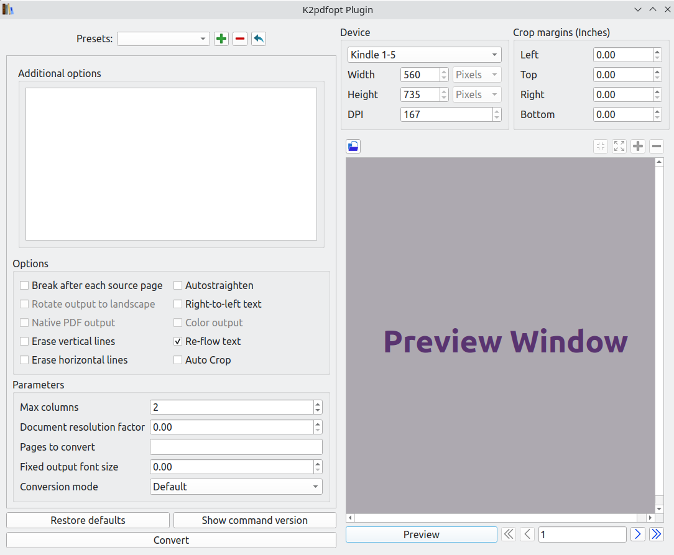The height and width of the screenshot is (555, 674).
Task: Go to first preview page
Action: (509, 534)
